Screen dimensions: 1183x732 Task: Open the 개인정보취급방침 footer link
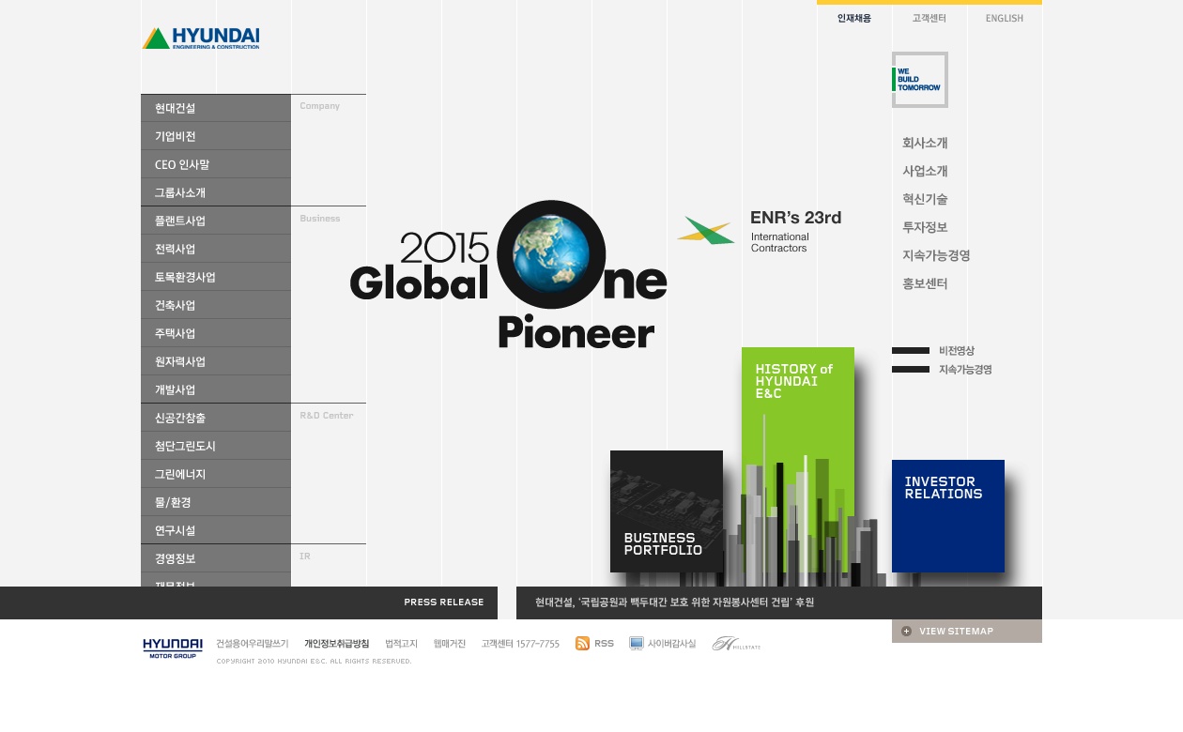coord(336,644)
